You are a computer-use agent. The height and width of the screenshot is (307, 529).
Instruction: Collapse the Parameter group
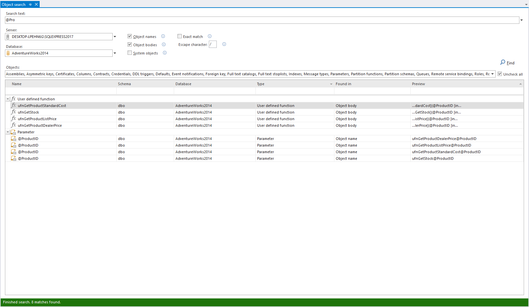(8, 132)
